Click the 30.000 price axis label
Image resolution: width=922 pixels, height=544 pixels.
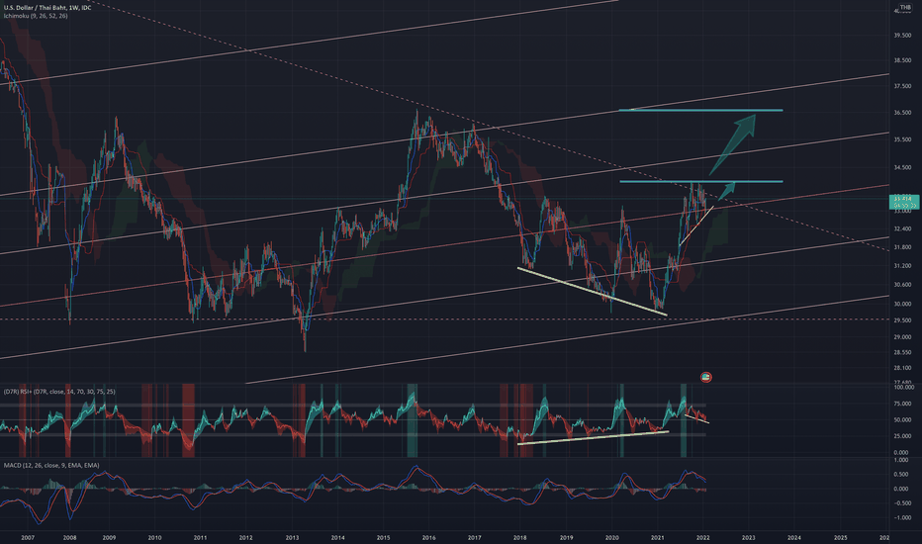pyautogui.click(x=902, y=304)
